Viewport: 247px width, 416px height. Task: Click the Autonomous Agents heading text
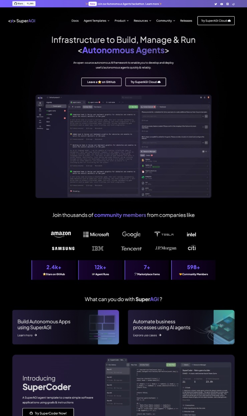click(x=123, y=50)
